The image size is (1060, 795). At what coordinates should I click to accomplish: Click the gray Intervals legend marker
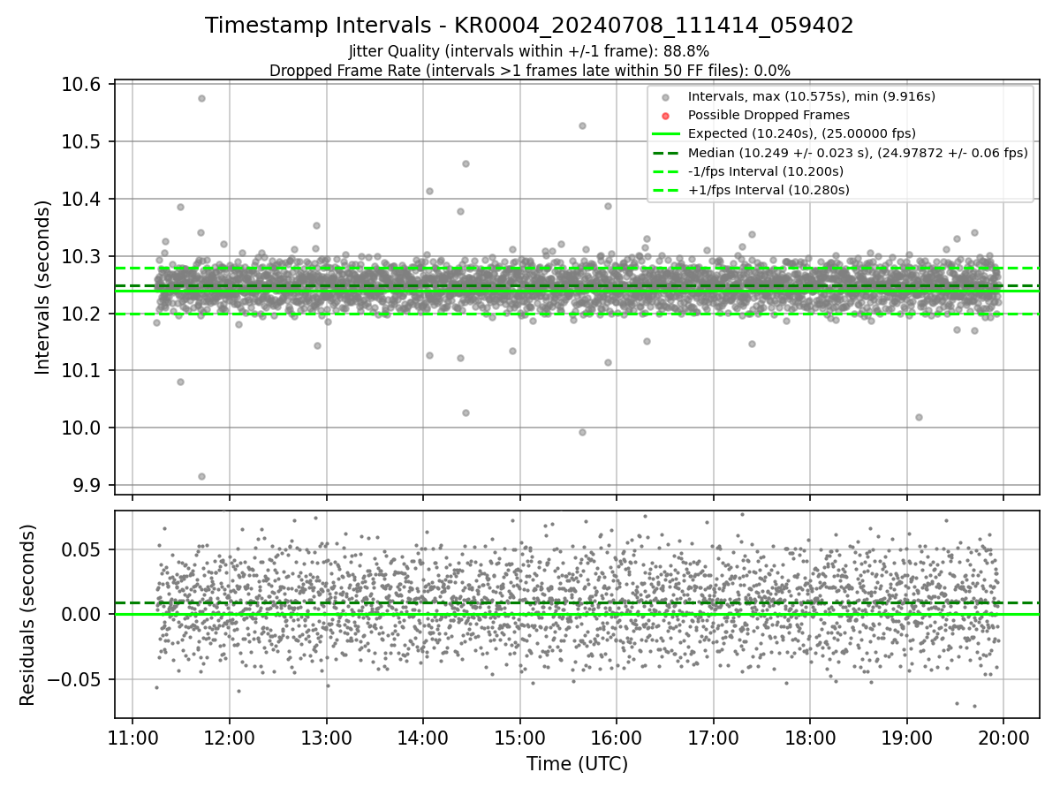click(x=666, y=97)
